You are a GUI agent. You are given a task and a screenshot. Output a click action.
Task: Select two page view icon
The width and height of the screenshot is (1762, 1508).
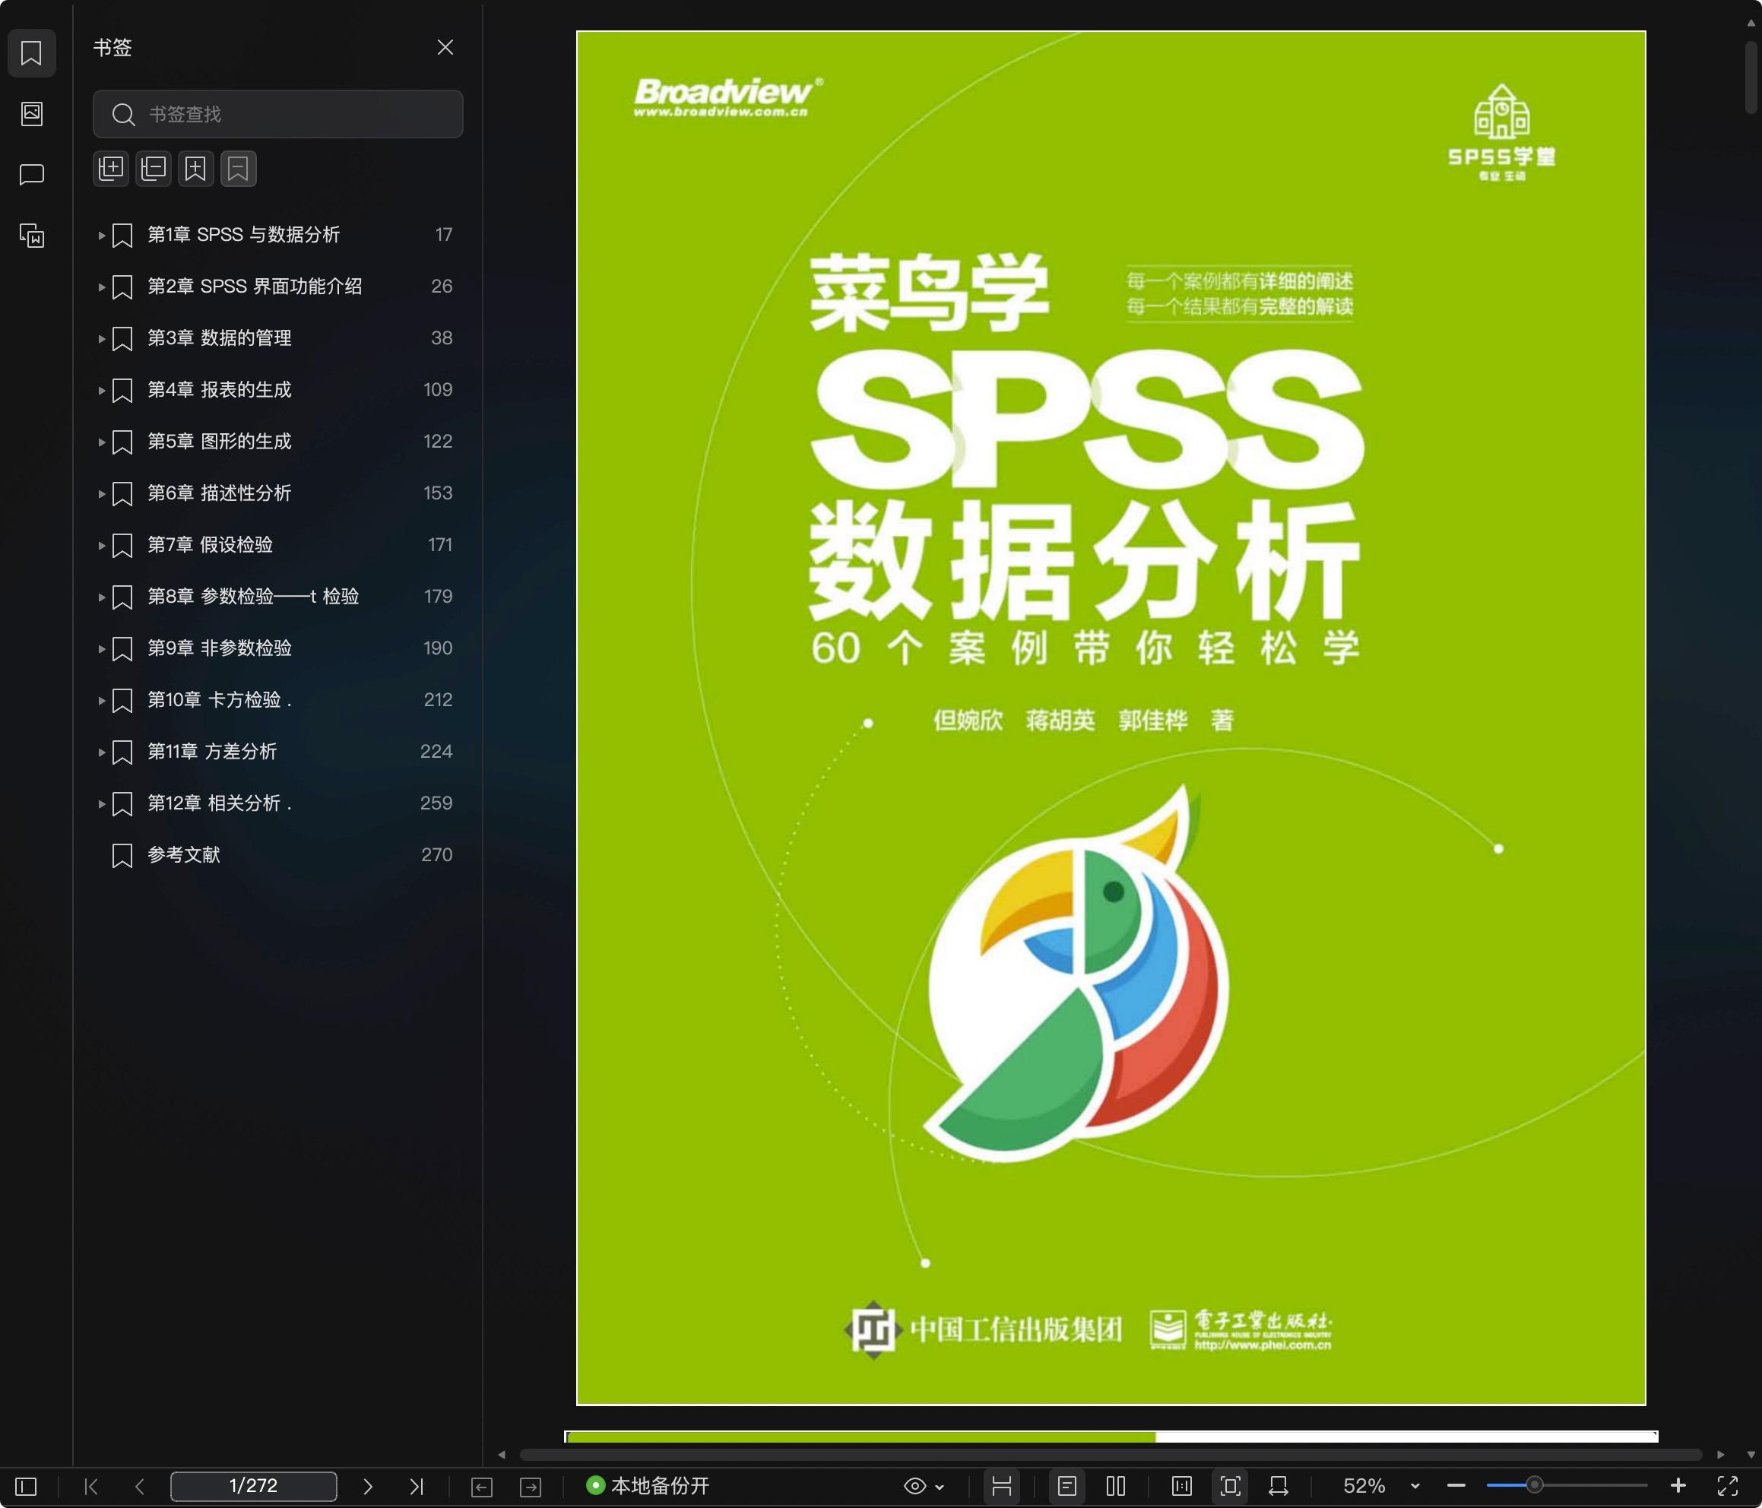[x=1116, y=1486]
